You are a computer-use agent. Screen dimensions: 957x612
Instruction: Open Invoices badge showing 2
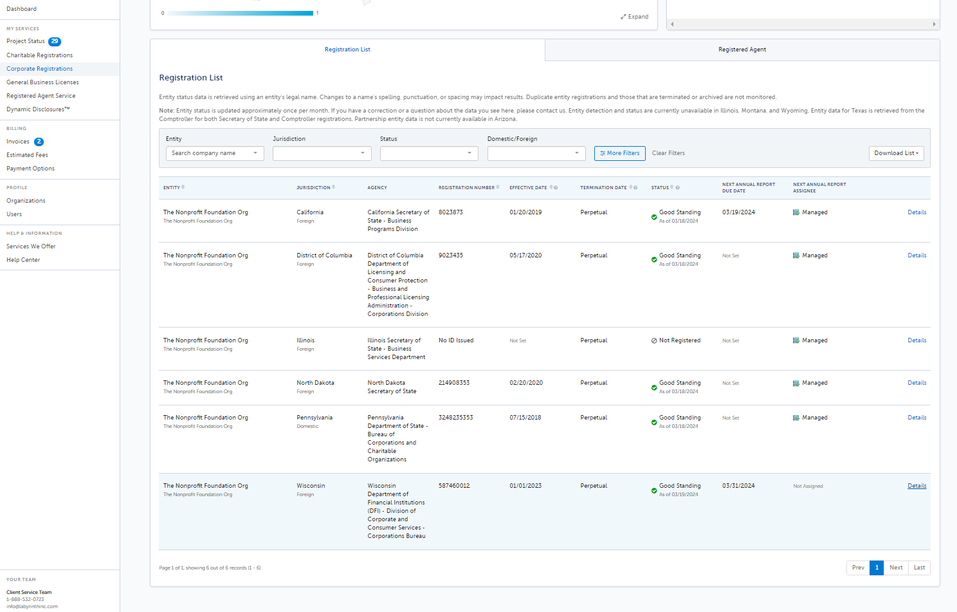[39, 142]
